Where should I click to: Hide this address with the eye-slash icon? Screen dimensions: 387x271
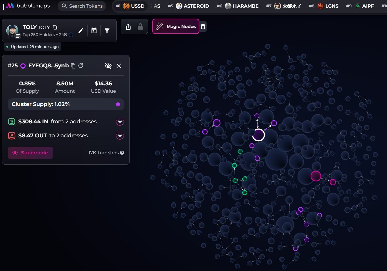click(x=108, y=66)
